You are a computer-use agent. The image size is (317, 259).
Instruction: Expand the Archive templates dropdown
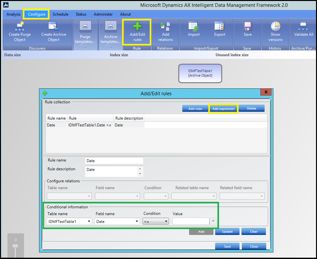pos(110,48)
